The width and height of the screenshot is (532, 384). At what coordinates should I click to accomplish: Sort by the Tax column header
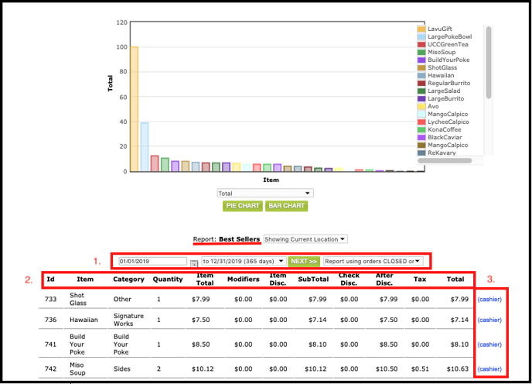point(420,279)
